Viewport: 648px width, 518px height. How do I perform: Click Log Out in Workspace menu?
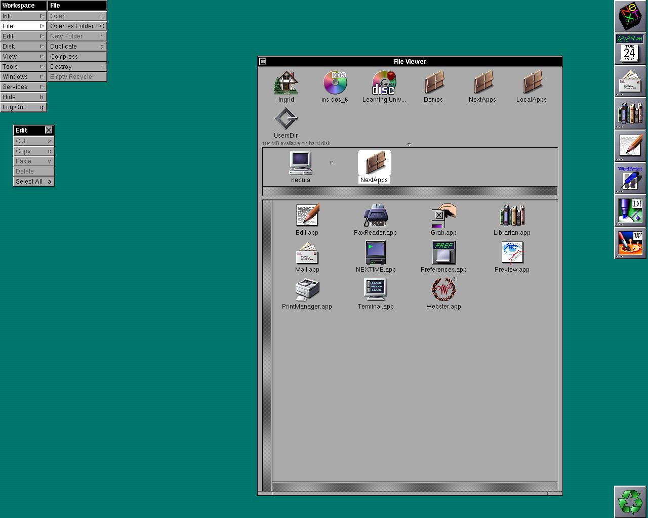point(23,107)
